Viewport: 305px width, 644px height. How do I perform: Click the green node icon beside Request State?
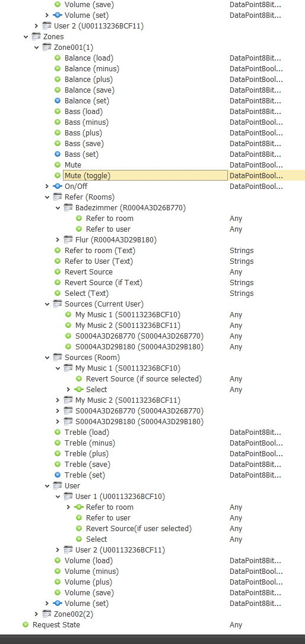pyautogui.click(x=26, y=625)
